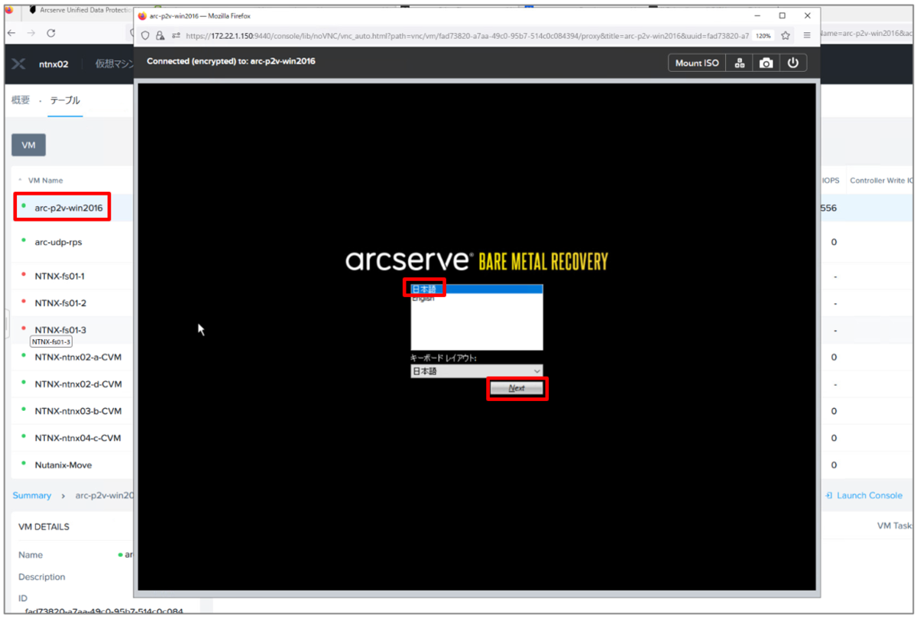Viewport: 917px width, 618px height.
Task: Click the Nutanix X logo in Prism
Action: pos(20,64)
